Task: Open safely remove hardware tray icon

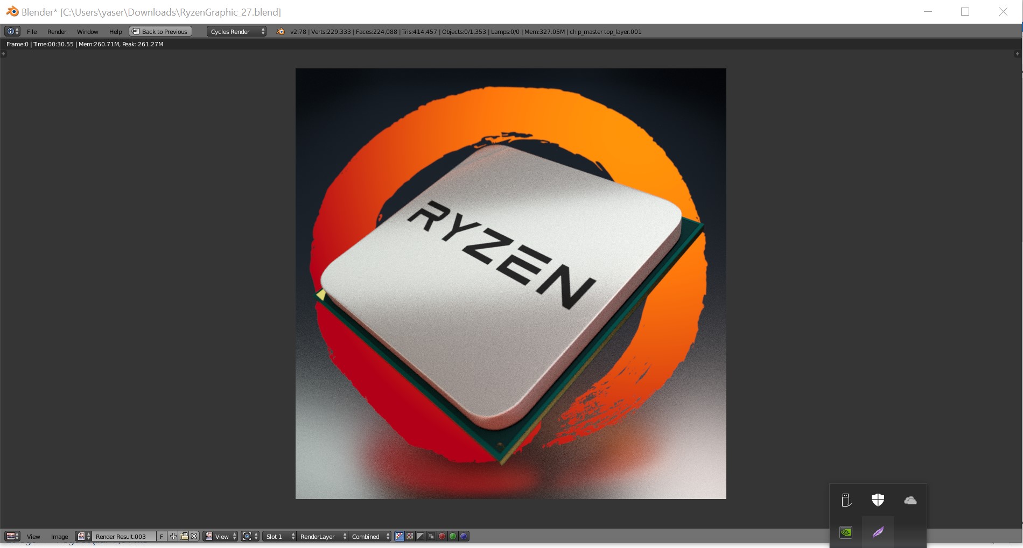Action: 846,501
